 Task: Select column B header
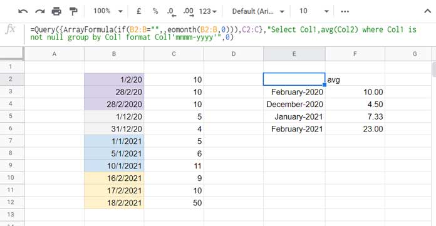(x=114, y=54)
